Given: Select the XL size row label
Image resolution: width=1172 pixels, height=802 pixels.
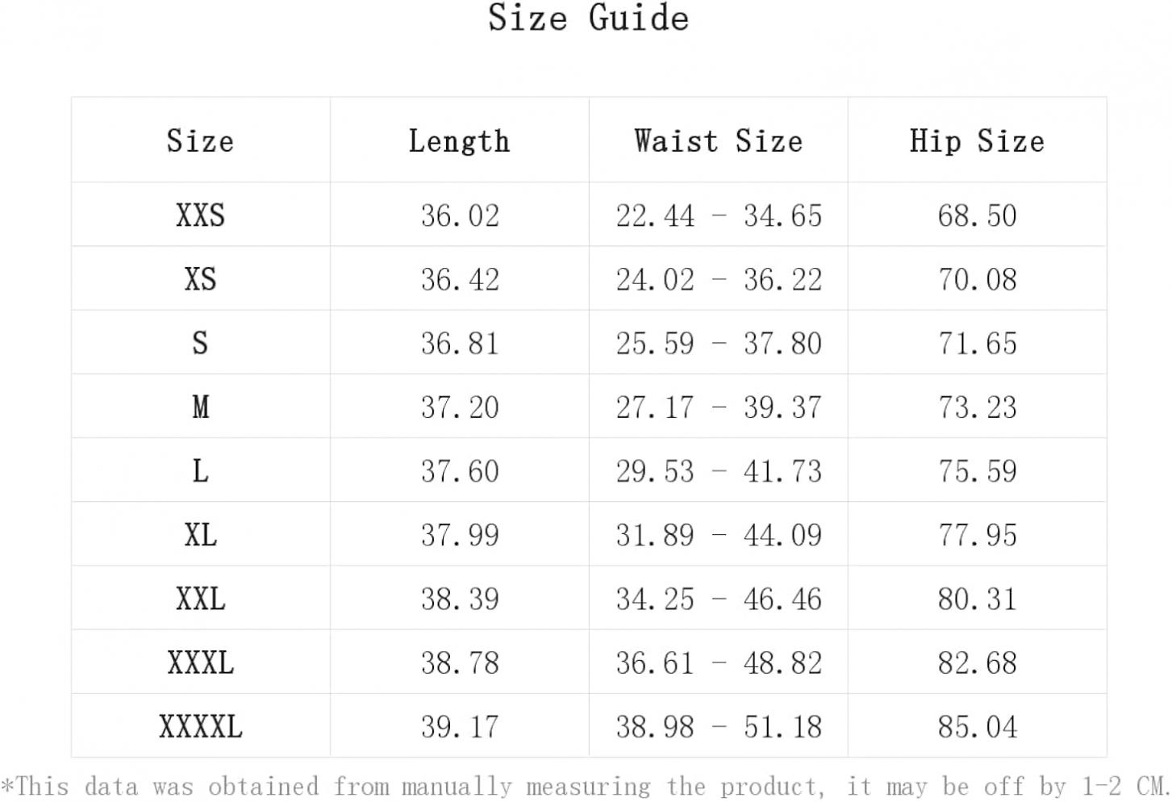Looking at the screenshot, I should point(200,534).
